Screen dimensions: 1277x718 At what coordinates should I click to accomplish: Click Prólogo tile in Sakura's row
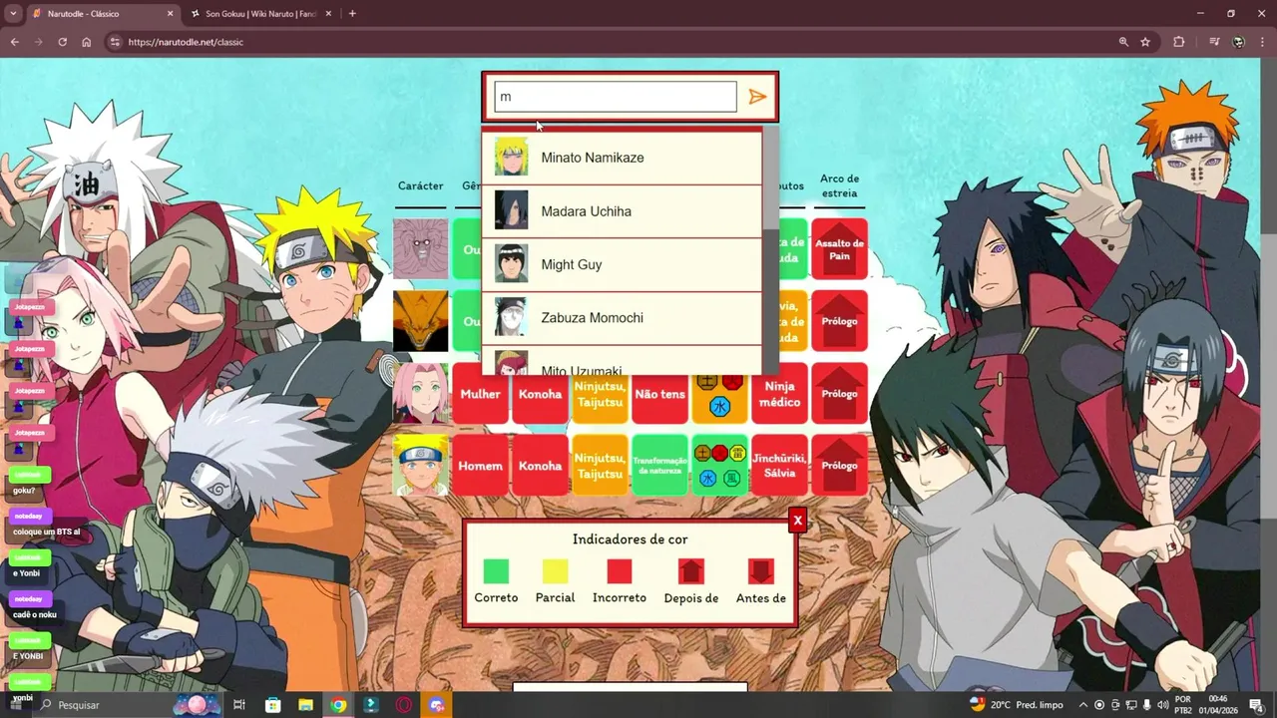click(839, 393)
